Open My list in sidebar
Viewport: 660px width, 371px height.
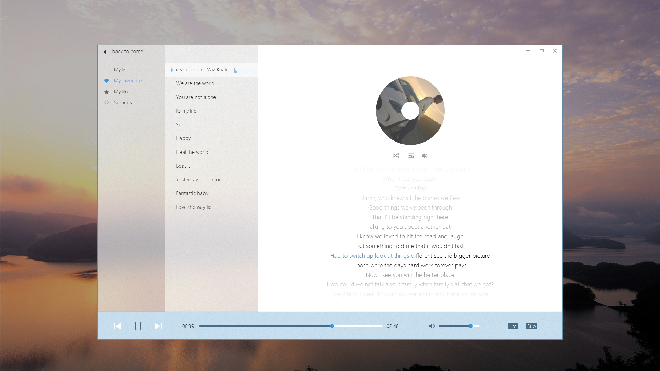(x=121, y=70)
